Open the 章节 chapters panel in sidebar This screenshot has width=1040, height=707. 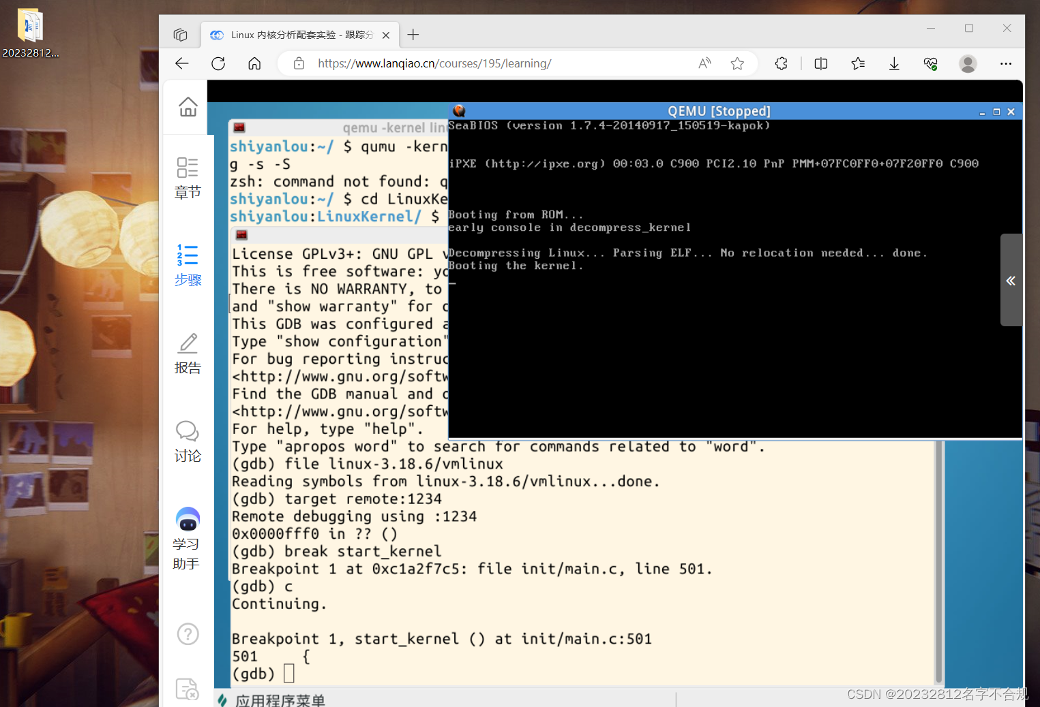click(x=188, y=177)
